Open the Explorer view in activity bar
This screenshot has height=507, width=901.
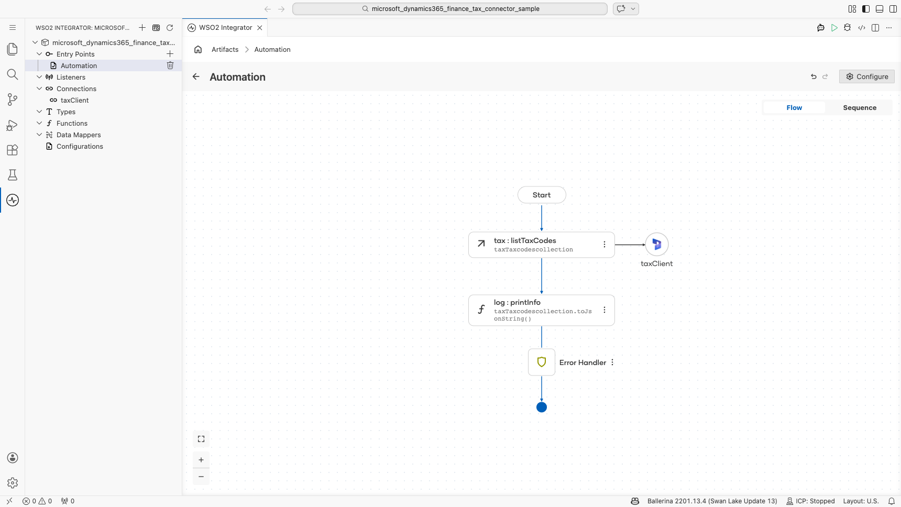click(13, 49)
